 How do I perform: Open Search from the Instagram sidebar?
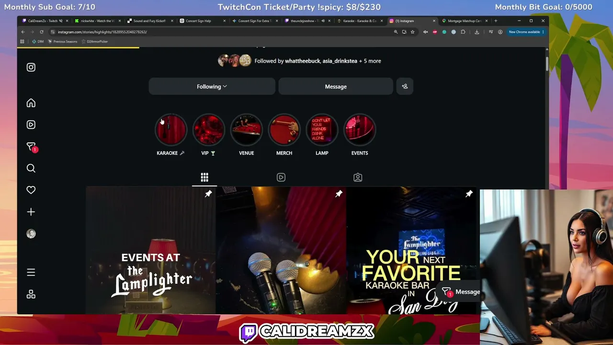31,168
